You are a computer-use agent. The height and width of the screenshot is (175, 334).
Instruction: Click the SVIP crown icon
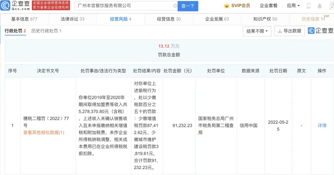coord(227,6)
